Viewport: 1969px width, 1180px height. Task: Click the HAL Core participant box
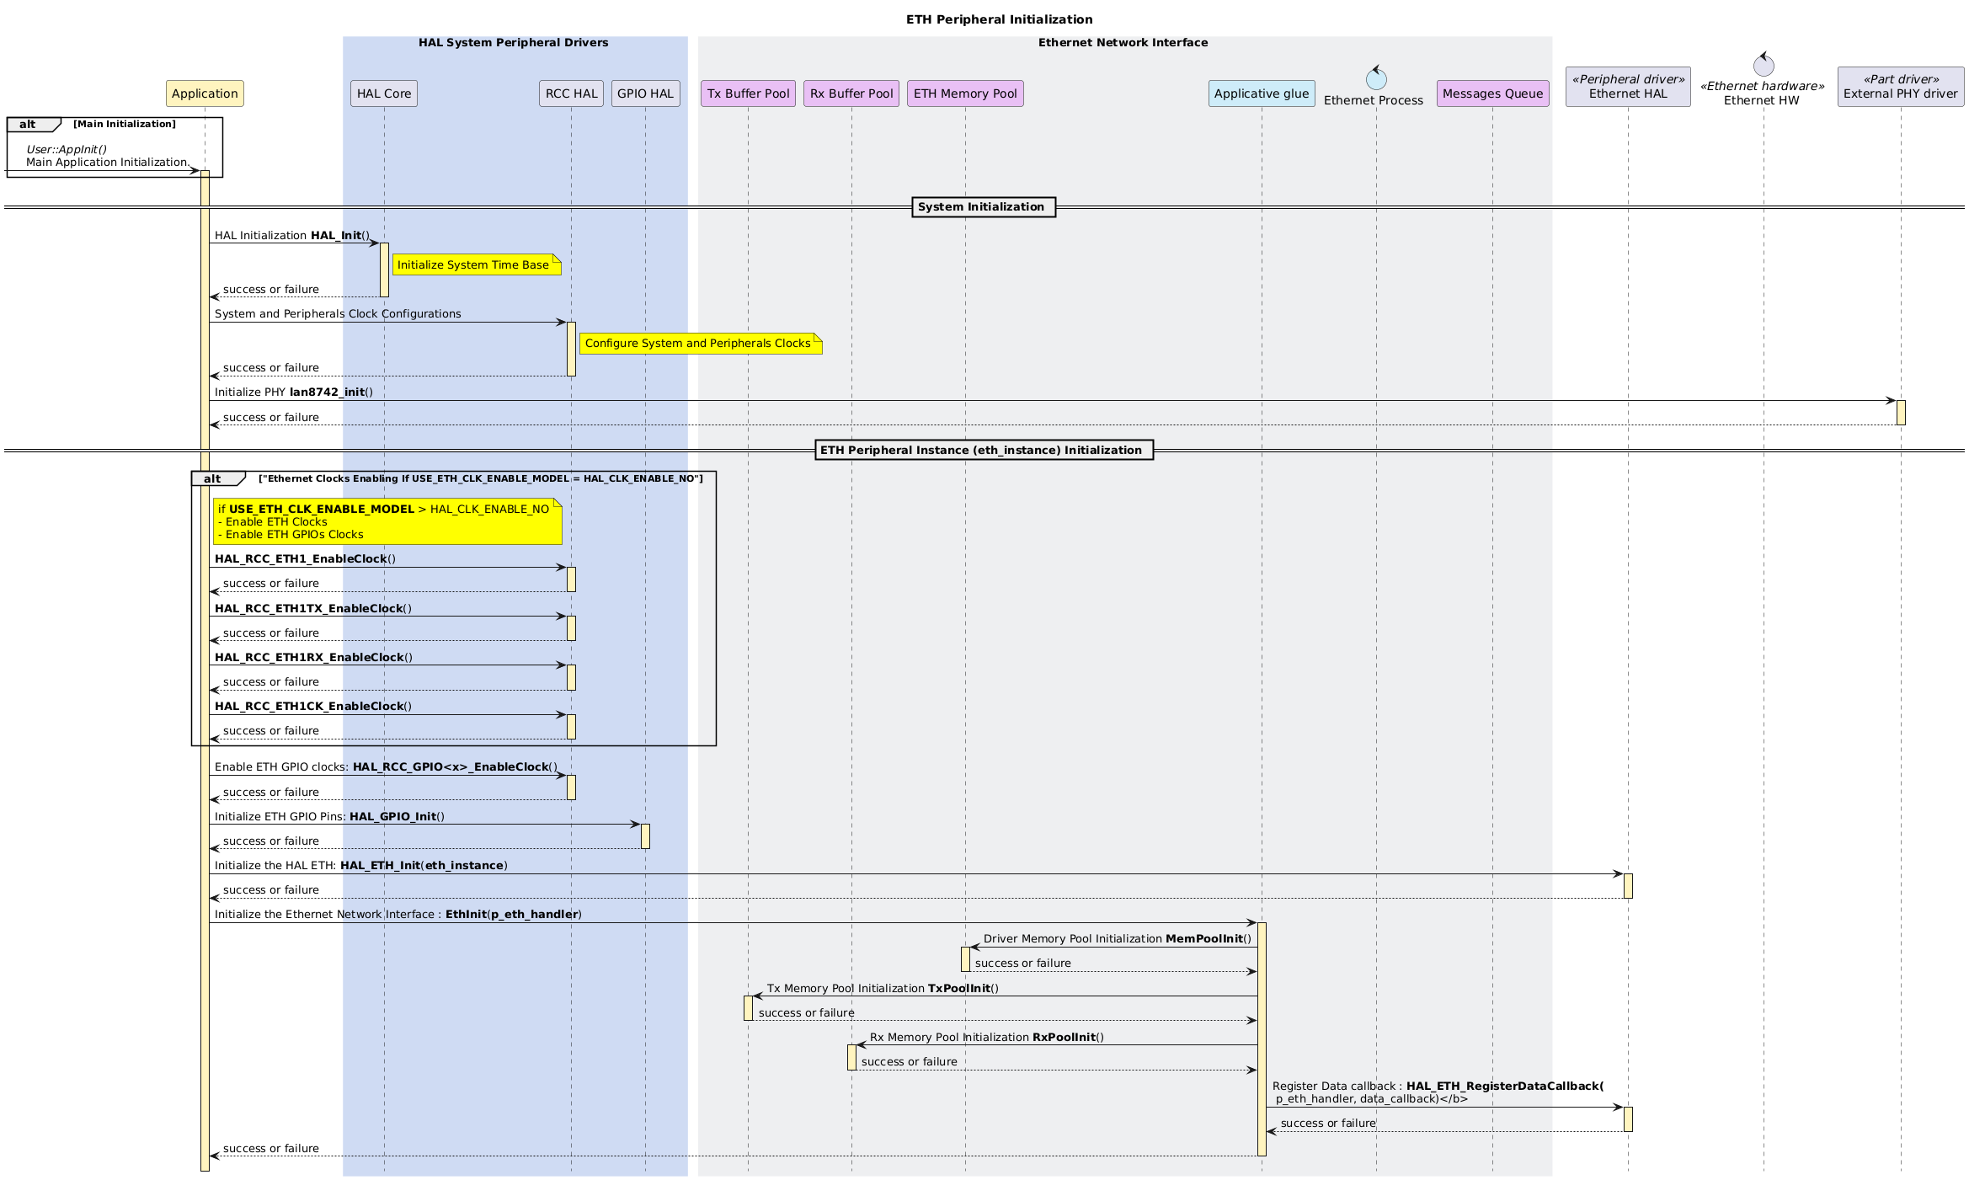(384, 93)
